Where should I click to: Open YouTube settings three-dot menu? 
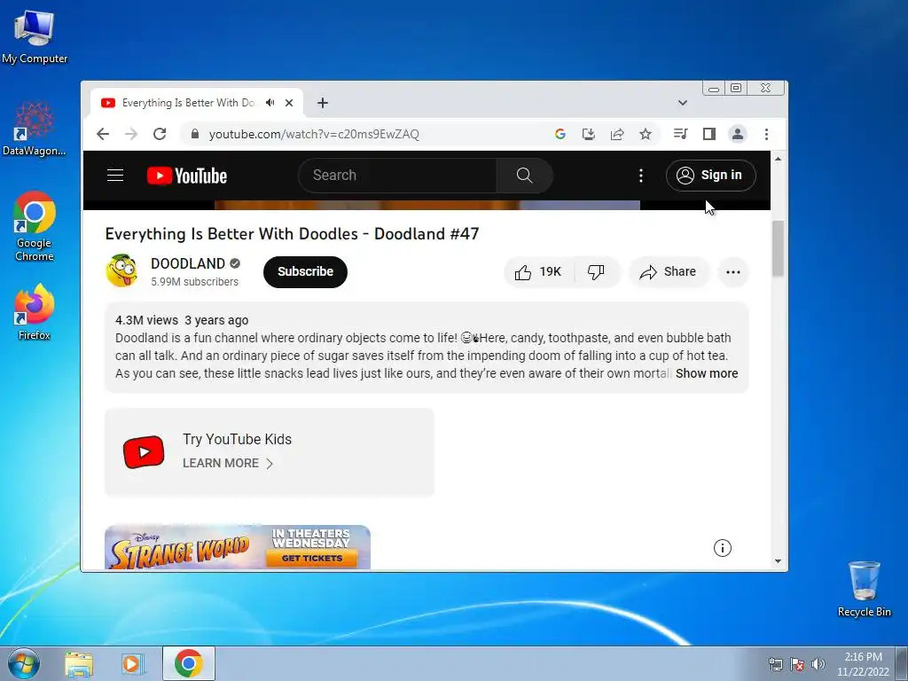[640, 176]
